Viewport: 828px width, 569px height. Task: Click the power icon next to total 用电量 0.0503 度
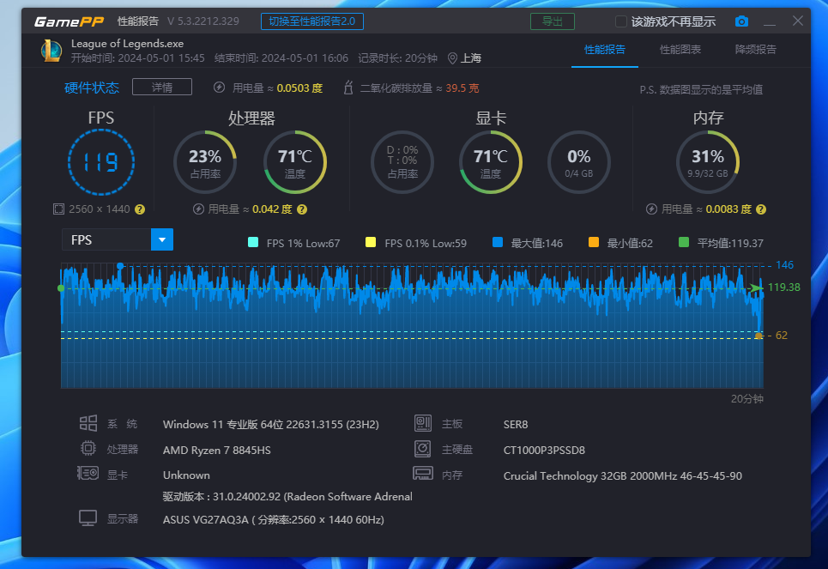coord(219,88)
